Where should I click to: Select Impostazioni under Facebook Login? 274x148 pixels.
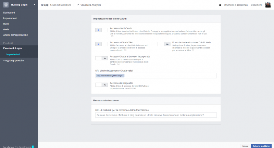click(x=13, y=54)
